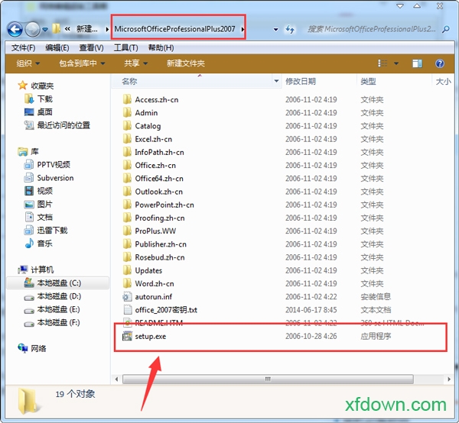
Task: Select the Word.zh-cn folder icon
Action: pos(127,284)
